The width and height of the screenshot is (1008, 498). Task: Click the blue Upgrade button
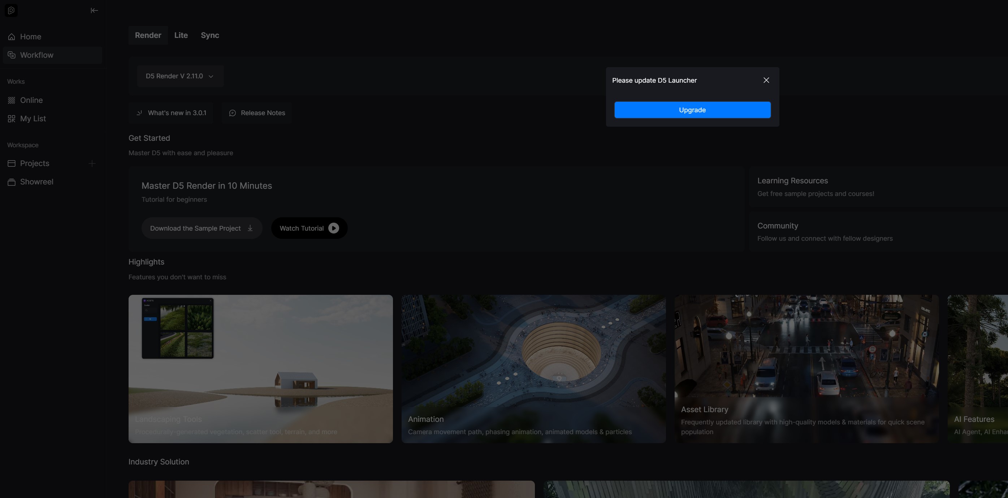pos(692,110)
